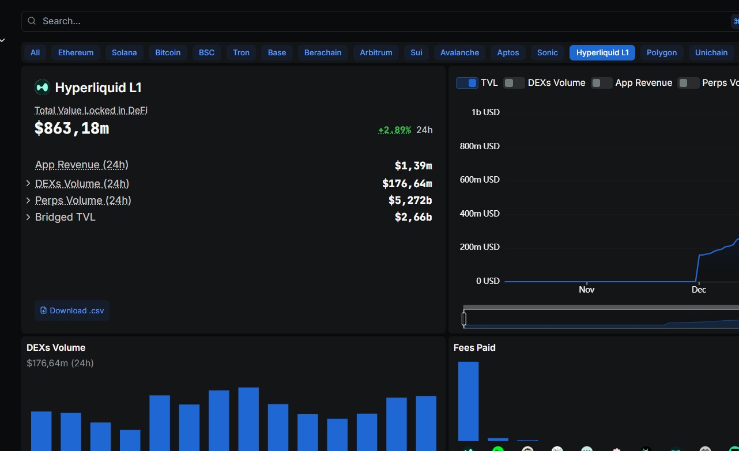This screenshot has height=451, width=739.
Task: Click the $2,66b Bridged TVL value
Action: [413, 217]
